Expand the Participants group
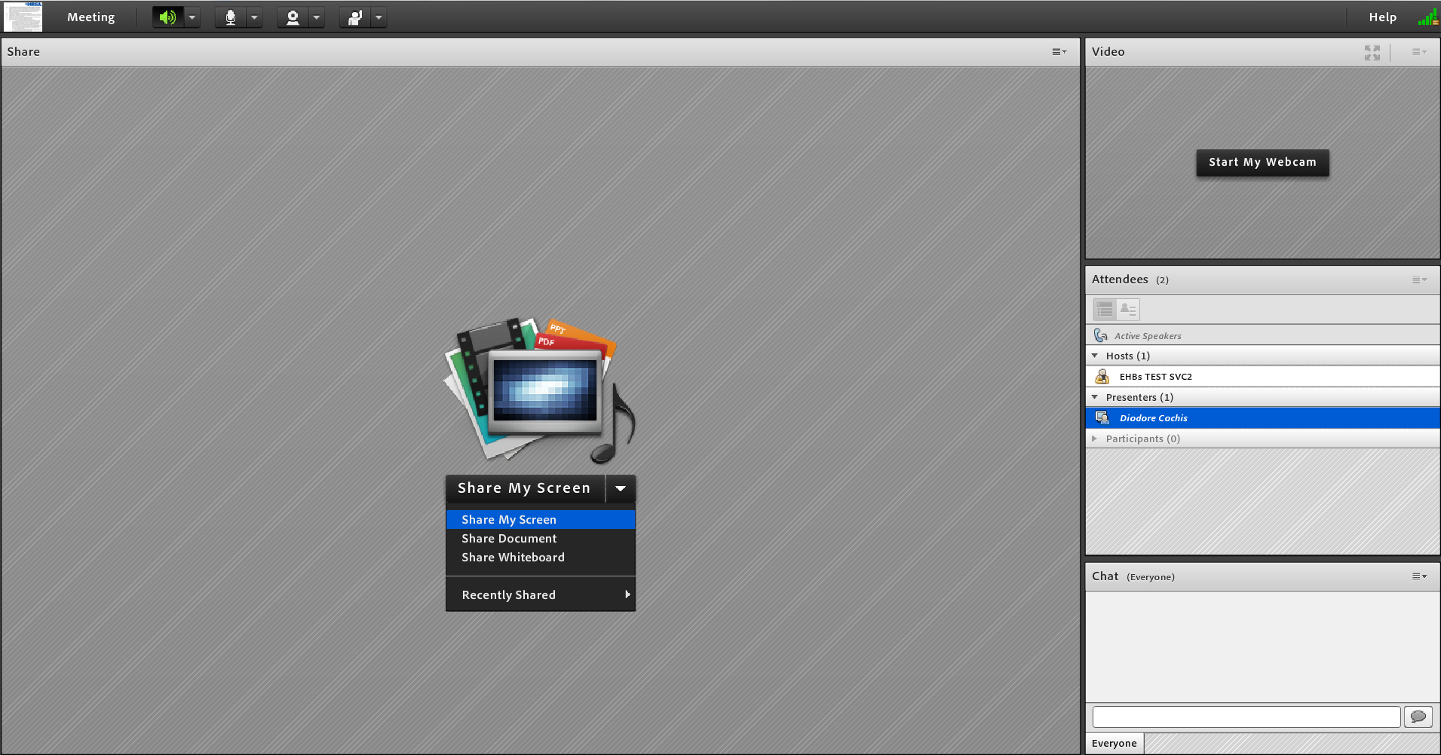This screenshot has height=755, width=1441. [1095, 439]
